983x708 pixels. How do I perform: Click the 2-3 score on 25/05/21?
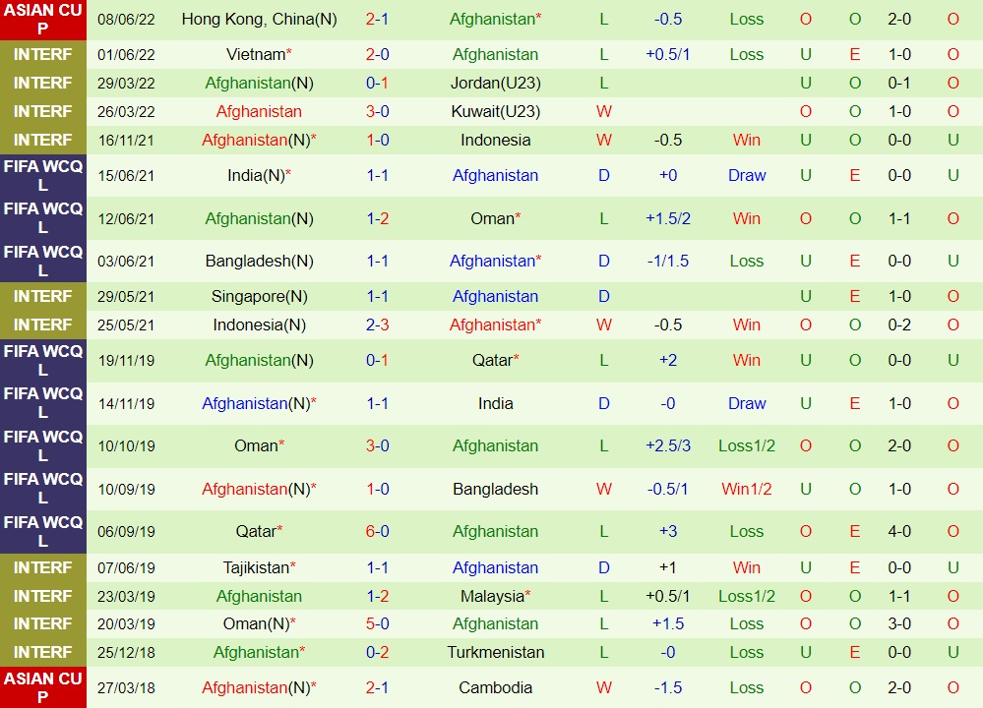coord(377,325)
